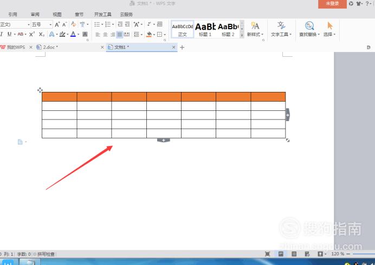This screenshot has height=265, width=375.
Task: Increase font size with the A+ icon
Action: tap(57, 24)
